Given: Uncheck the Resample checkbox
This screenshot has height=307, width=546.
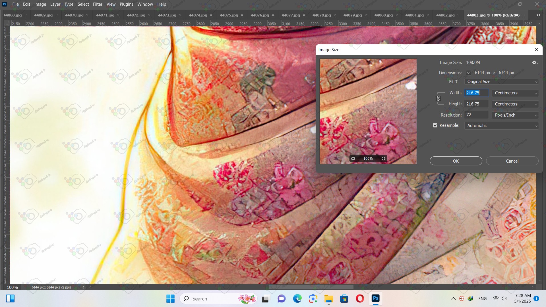Looking at the screenshot, I should [435, 125].
